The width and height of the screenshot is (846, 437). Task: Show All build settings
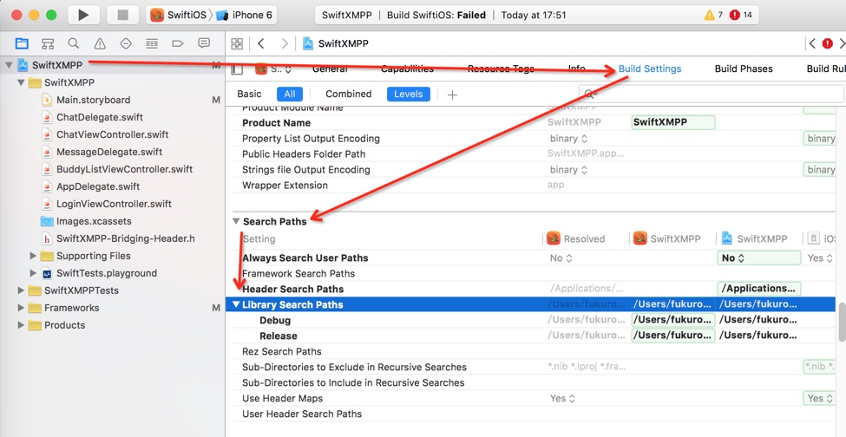290,95
